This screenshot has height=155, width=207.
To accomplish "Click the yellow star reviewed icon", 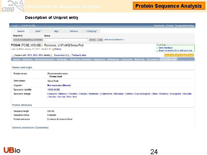I will (43, 45).
